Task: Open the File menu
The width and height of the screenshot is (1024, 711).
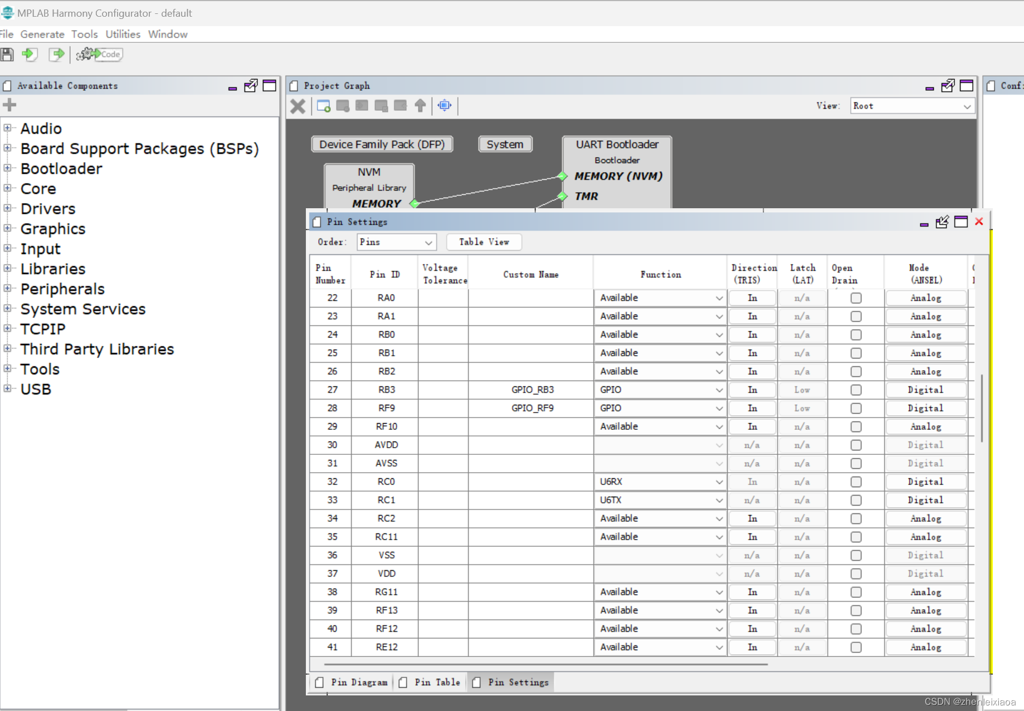Action: (x=6, y=35)
